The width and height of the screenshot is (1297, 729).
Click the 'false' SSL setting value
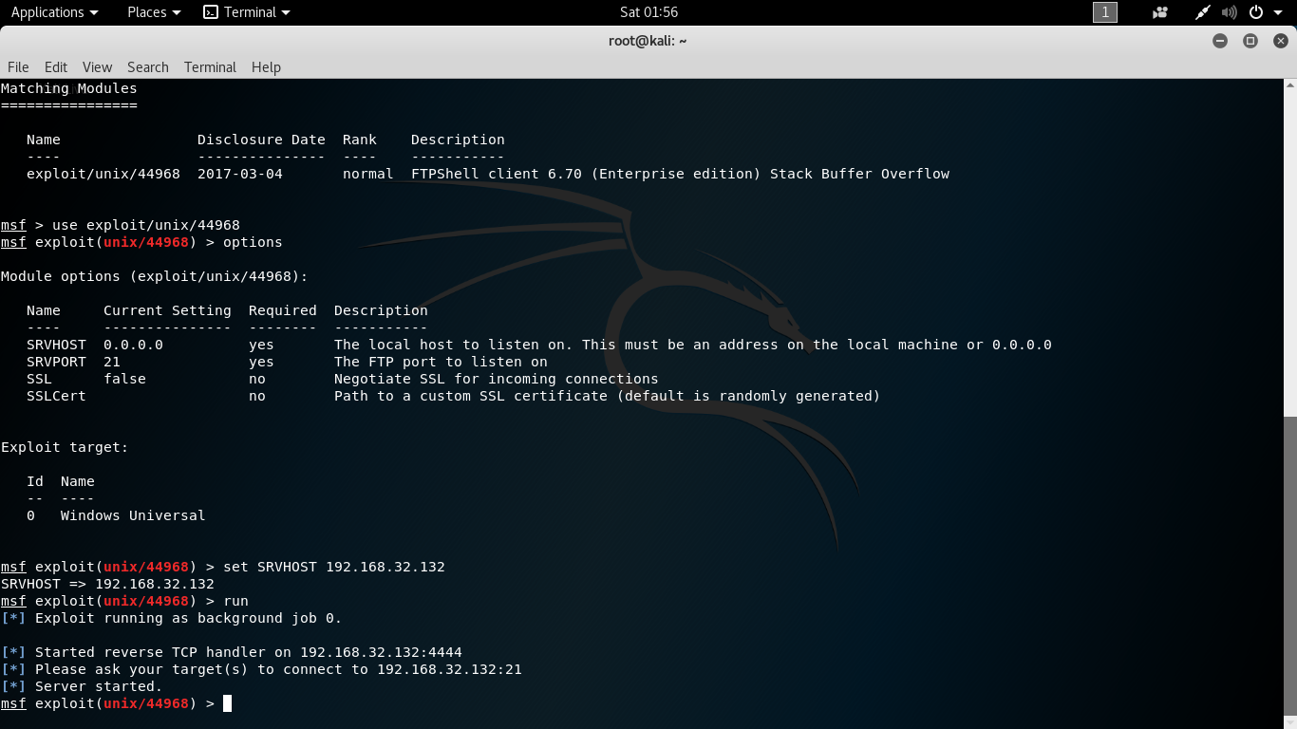[124, 379]
